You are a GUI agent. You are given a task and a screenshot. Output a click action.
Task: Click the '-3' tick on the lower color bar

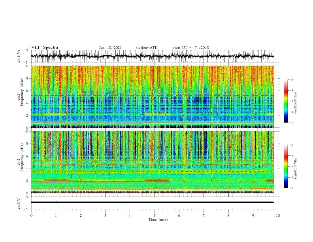pyautogui.click(x=291, y=145)
